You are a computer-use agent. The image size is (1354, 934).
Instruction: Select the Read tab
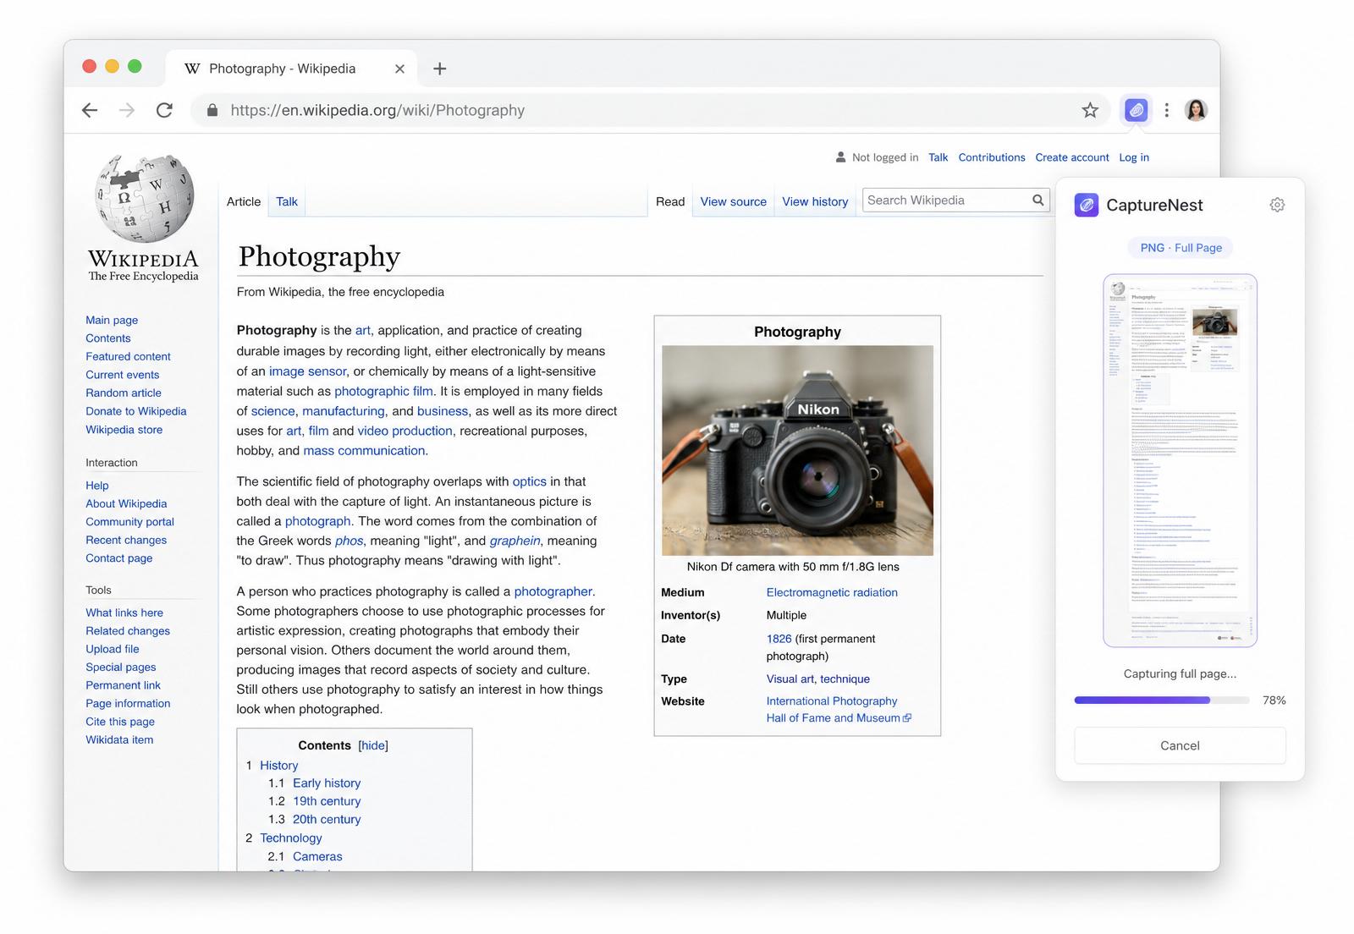[x=670, y=201]
